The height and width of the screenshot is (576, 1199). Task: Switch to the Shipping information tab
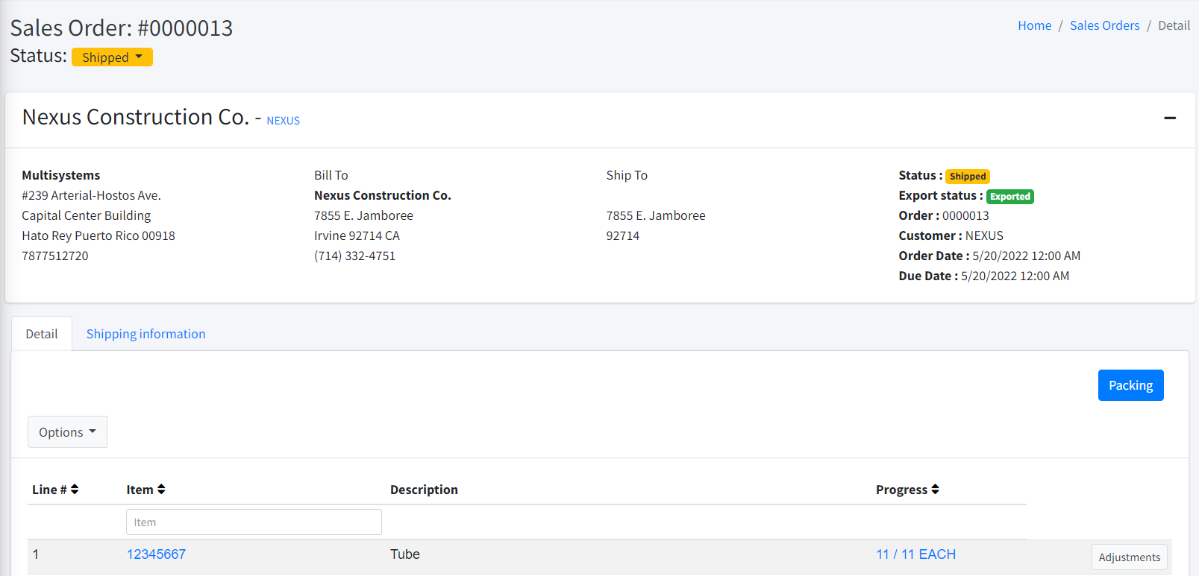(x=145, y=334)
